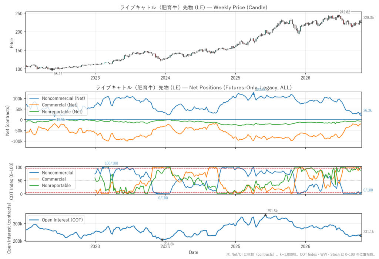Viewport: 379px width, 259px height.
Task: Click the "300k" tick on the Open Interest axis
Action: pyautogui.click(x=18, y=224)
